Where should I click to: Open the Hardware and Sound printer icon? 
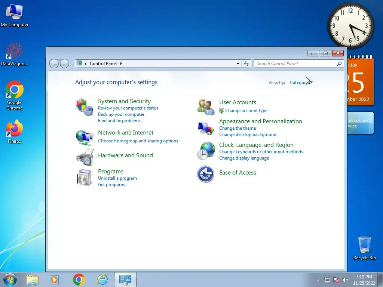click(85, 157)
